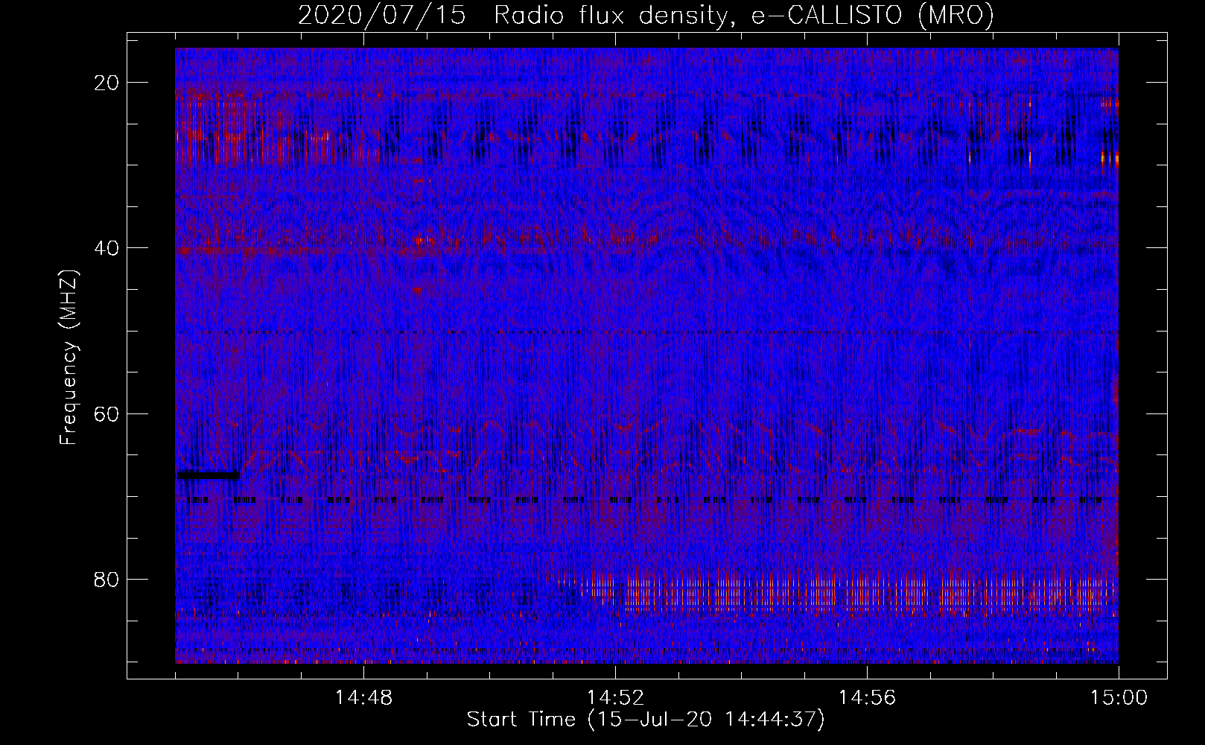The height and width of the screenshot is (745, 1205).
Task: Click the 'Frequency (MHZ)' axis label
Action: 69,358
